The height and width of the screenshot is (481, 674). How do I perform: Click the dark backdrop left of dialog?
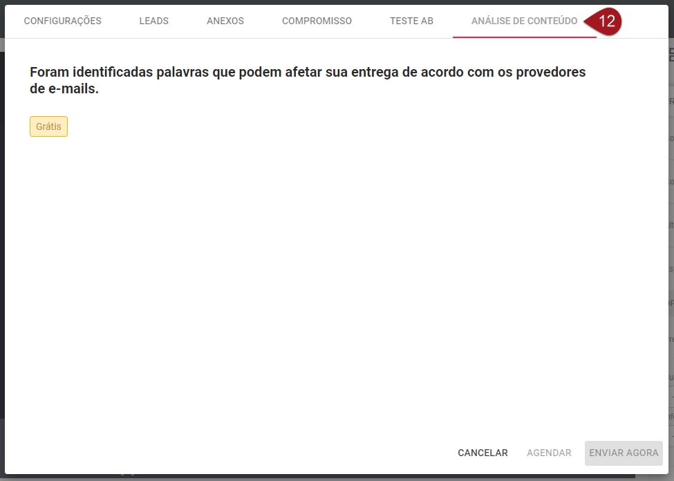pos(2,242)
